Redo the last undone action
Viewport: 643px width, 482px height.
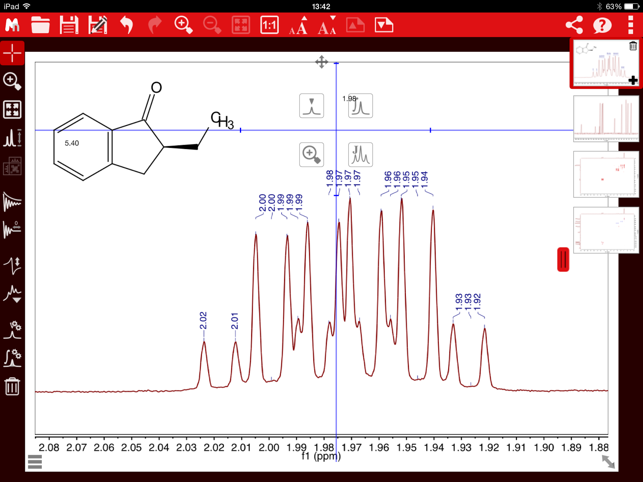coord(155,25)
